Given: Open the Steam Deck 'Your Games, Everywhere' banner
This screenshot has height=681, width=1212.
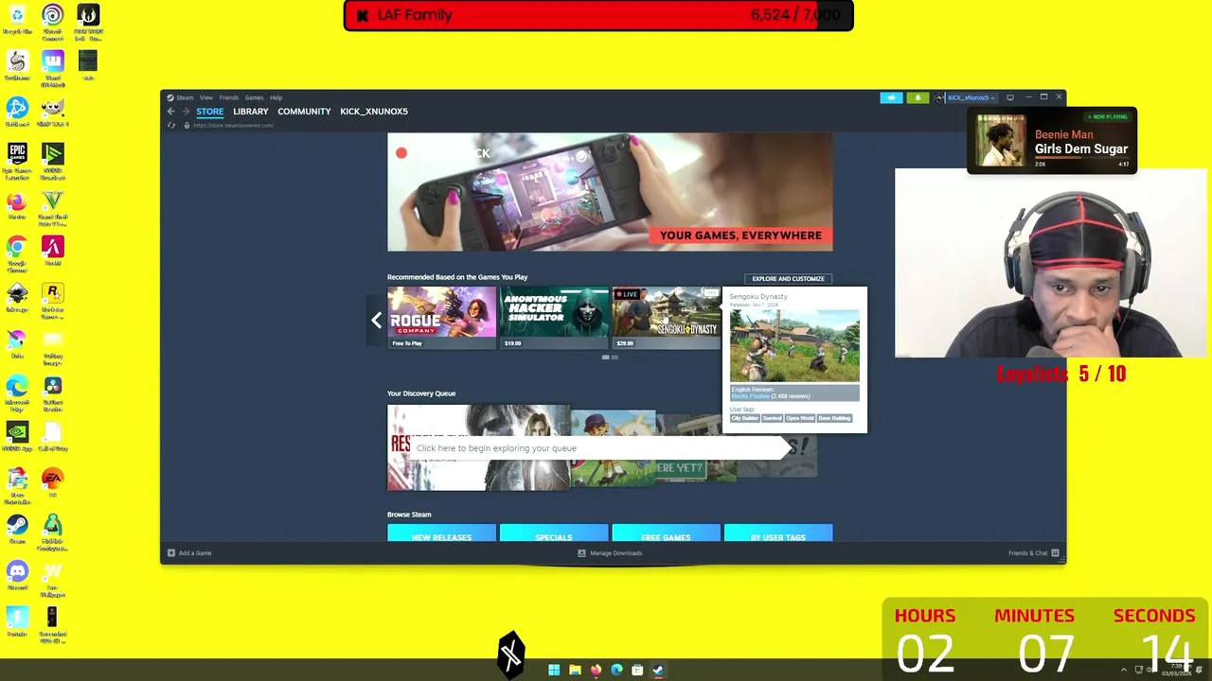Looking at the screenshot, I should click(x=610, y=192).
